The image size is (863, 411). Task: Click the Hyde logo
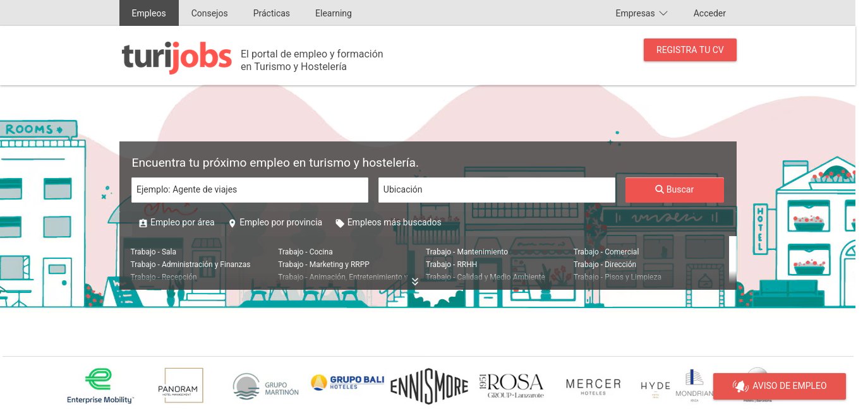click(655, 388)
